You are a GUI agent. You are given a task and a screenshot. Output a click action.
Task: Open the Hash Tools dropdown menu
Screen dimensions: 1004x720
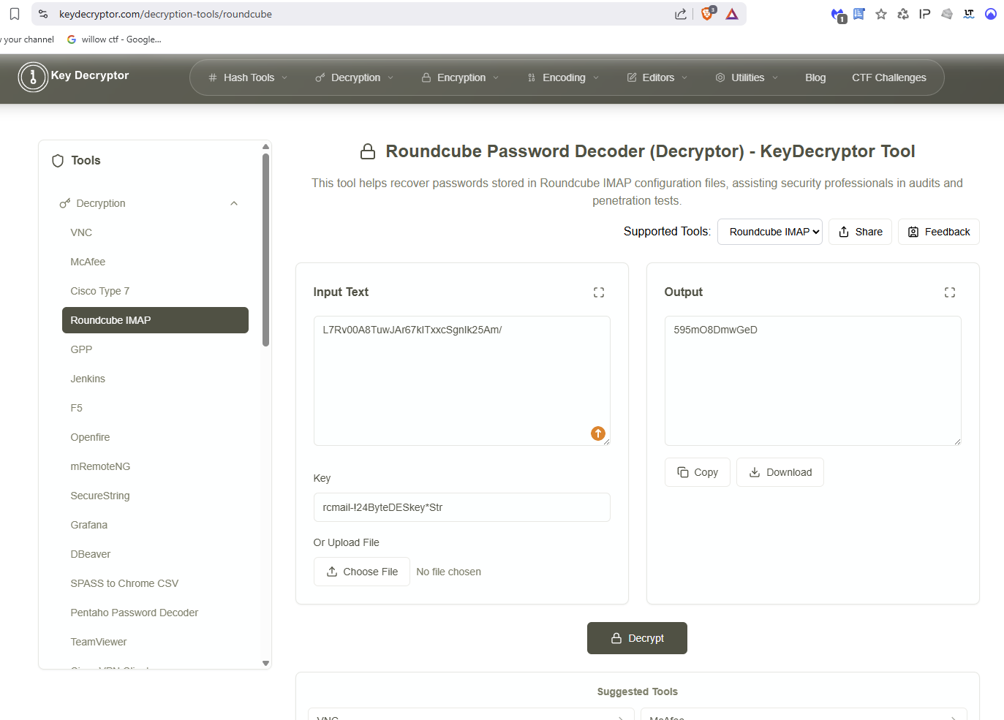248,77
